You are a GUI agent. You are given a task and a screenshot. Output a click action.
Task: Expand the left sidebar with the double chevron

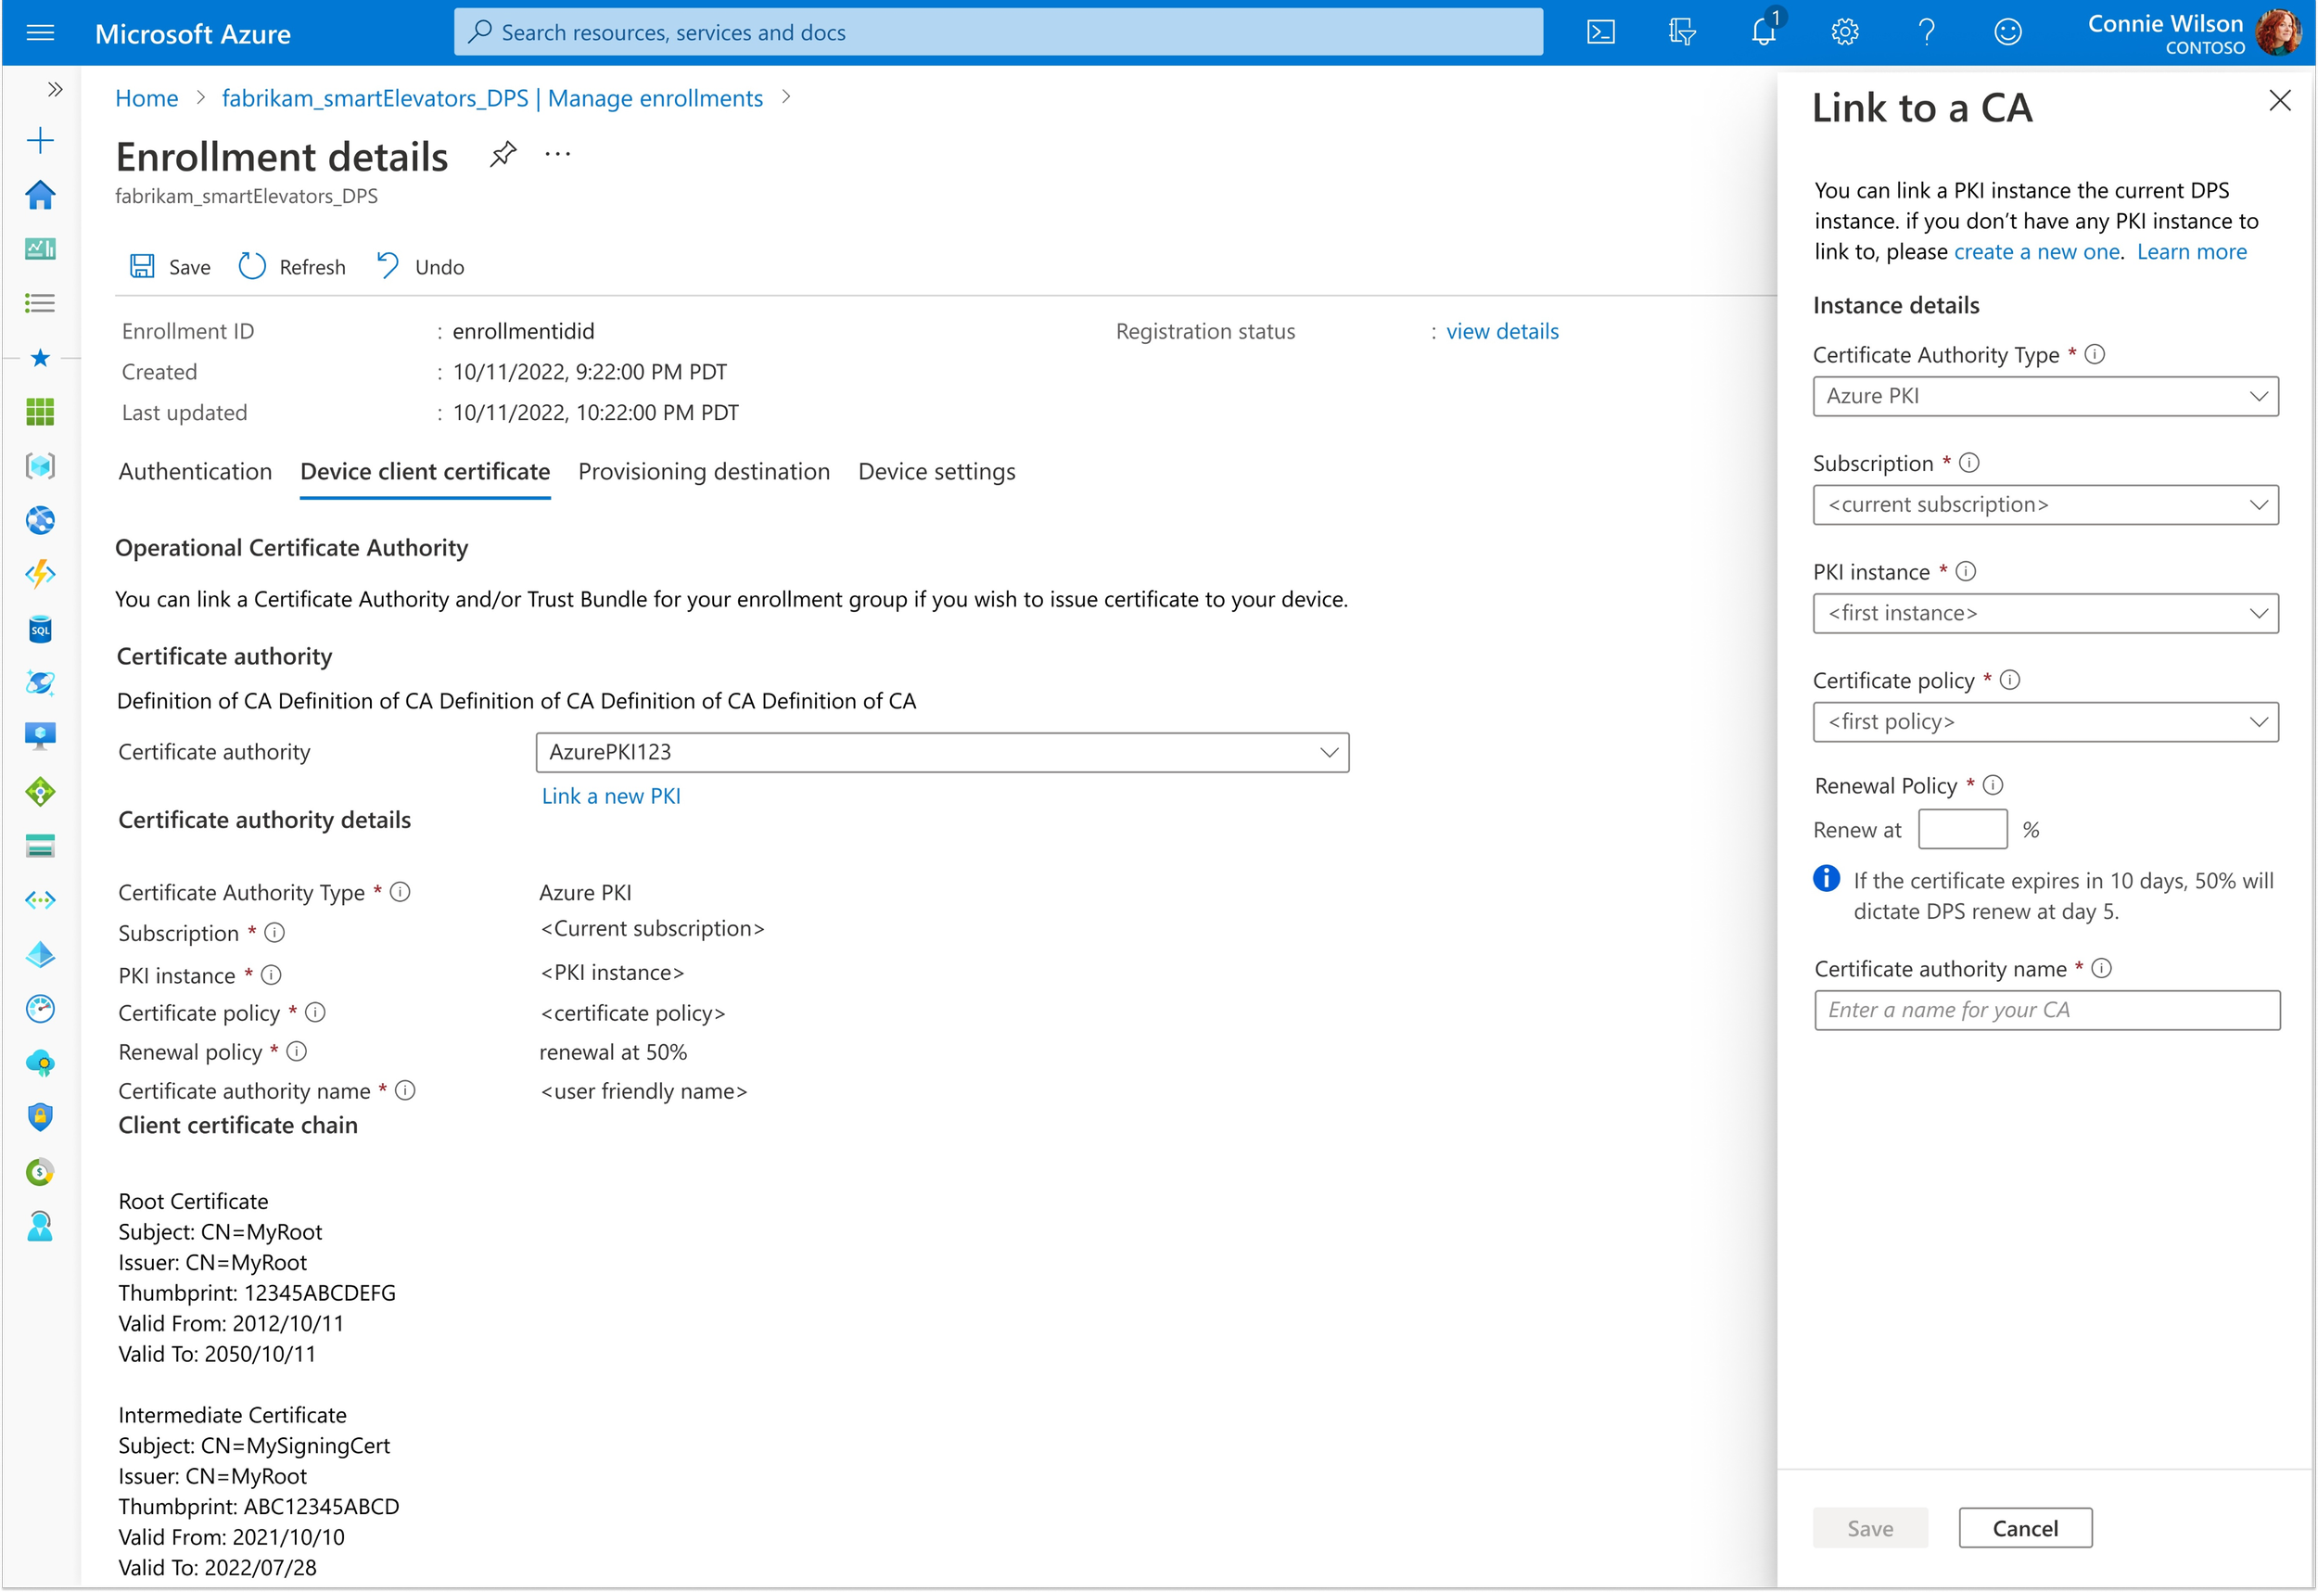point(55,90)
